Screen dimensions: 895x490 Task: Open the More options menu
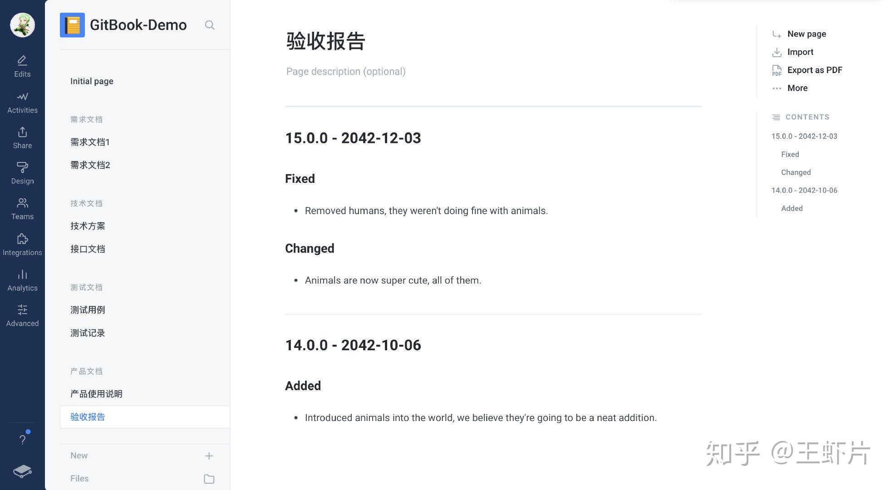point(797,88)
